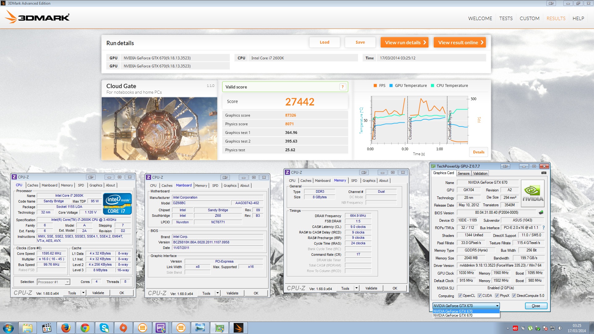
Task: Open the Windows Start menu
Action: [x=8, y=328]
